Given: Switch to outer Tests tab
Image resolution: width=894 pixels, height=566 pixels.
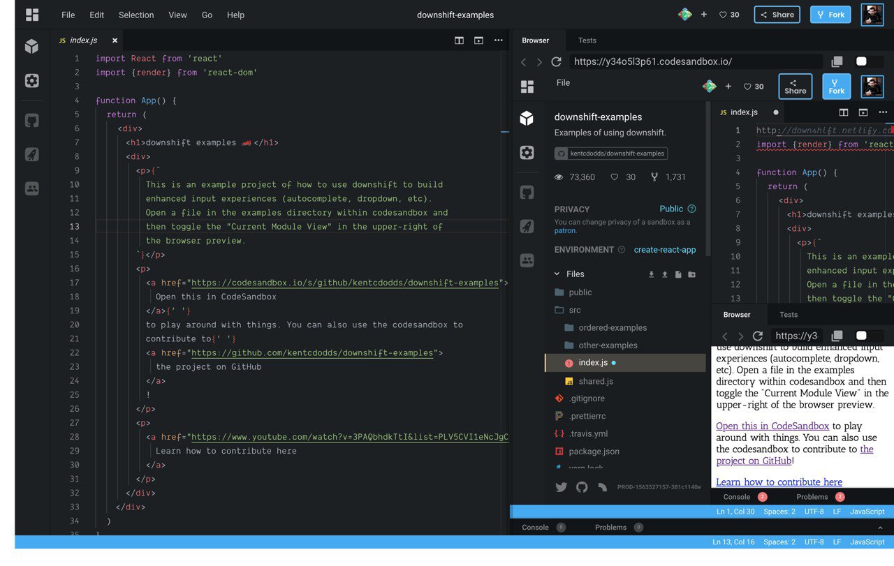Looking at the screenshot, I should pyautogui.click(x=587, y=40).
